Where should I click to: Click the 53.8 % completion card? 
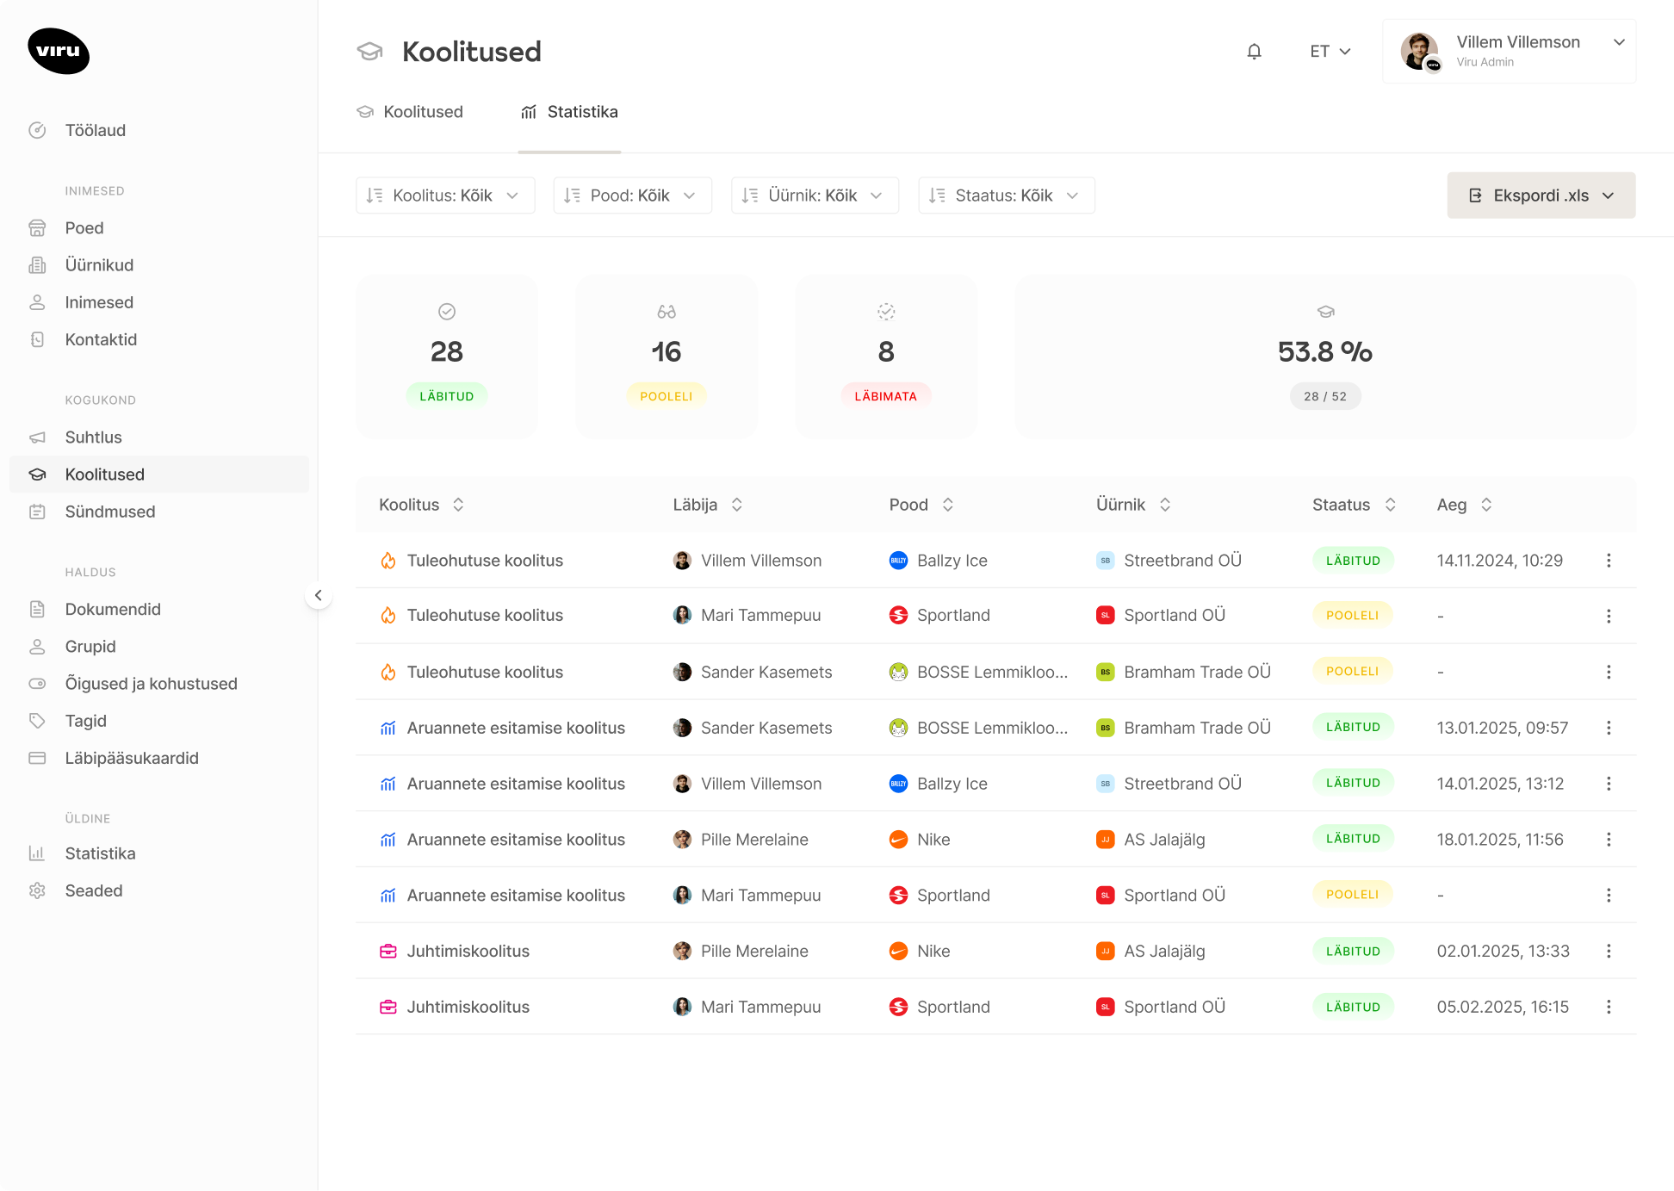click(x=1324, y=357)
